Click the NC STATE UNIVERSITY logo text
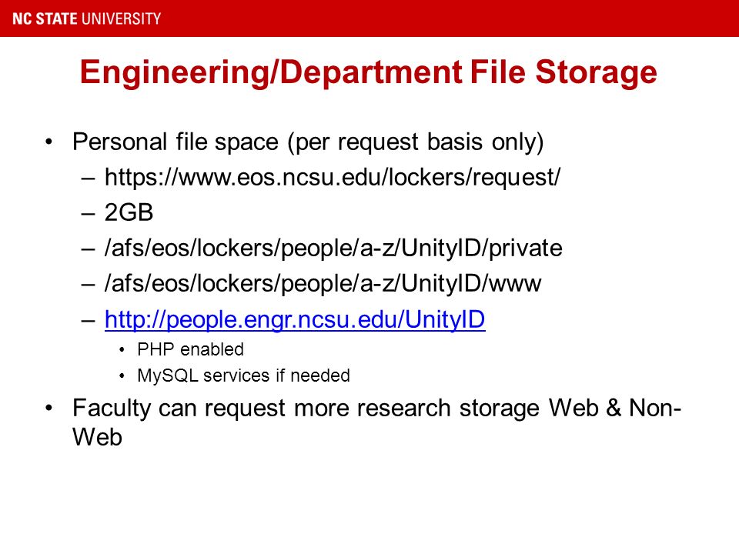 pyautogui.click(x=87, y=18)
